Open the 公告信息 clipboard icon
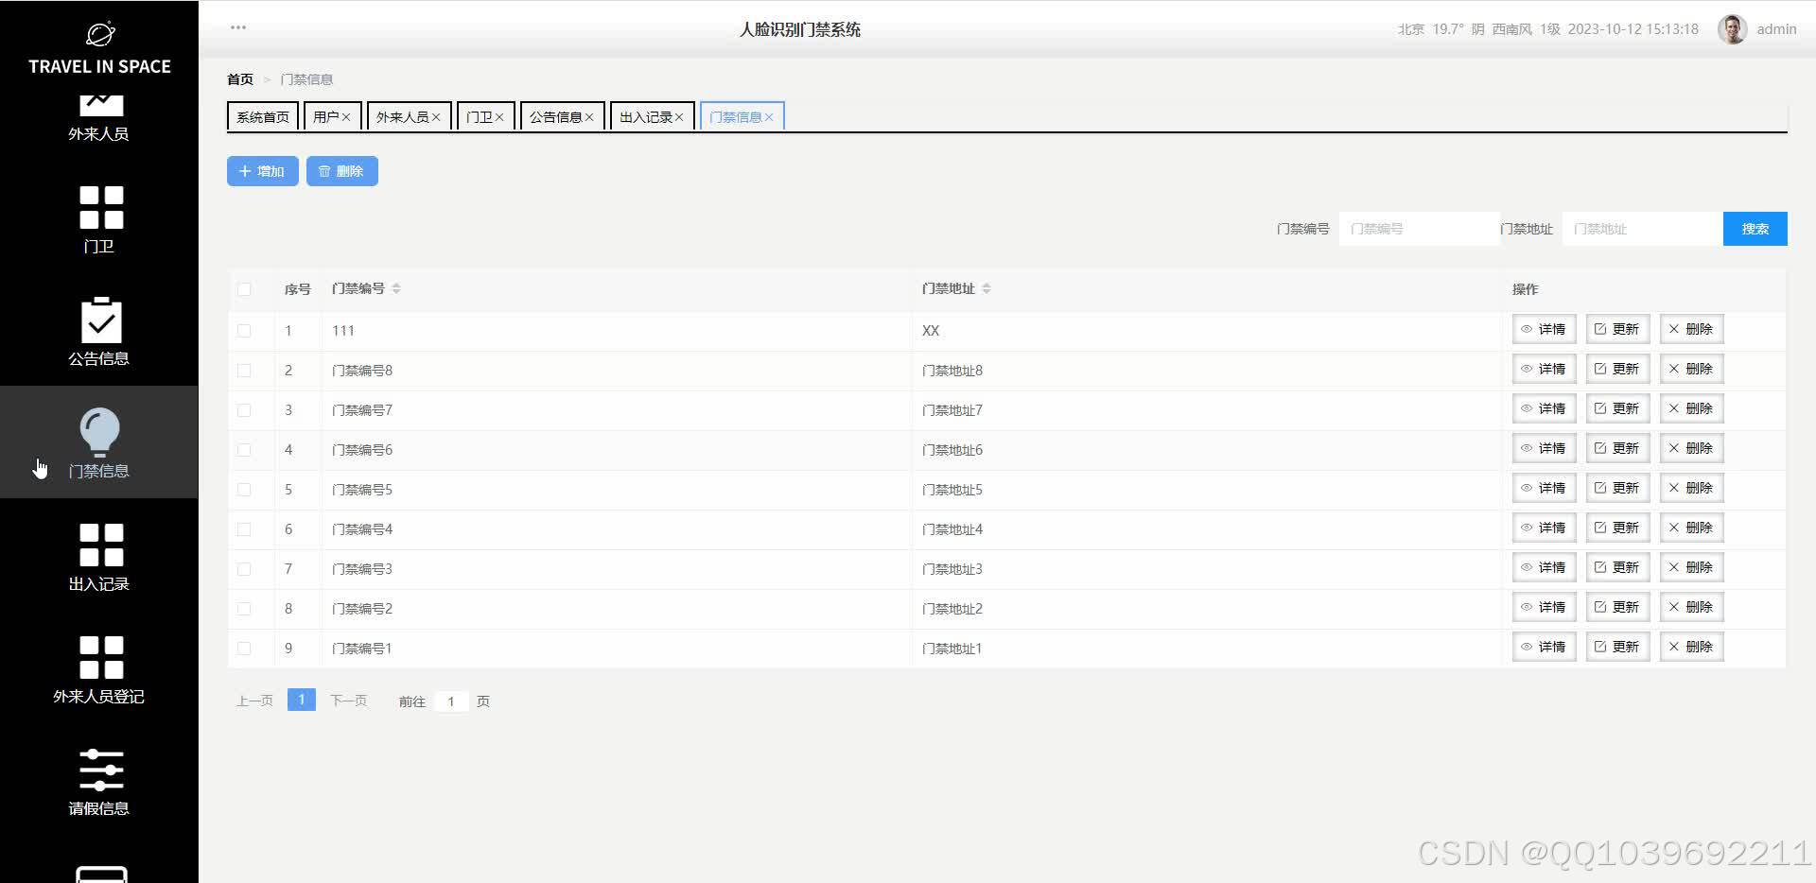The height and width of the screenshot is (883, 1816). click(x=101, y=320)
